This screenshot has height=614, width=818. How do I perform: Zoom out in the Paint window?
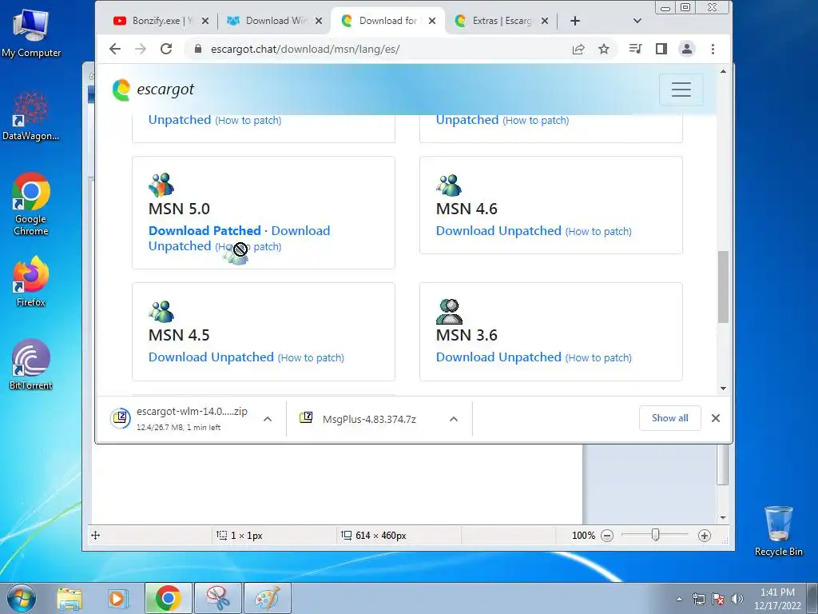(x=607, y=535)
